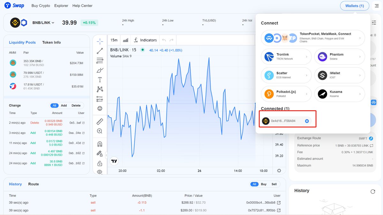Select the Liquidity Pools tab
This screenshot has width=383, height=215.
click(x=22, y=42)
